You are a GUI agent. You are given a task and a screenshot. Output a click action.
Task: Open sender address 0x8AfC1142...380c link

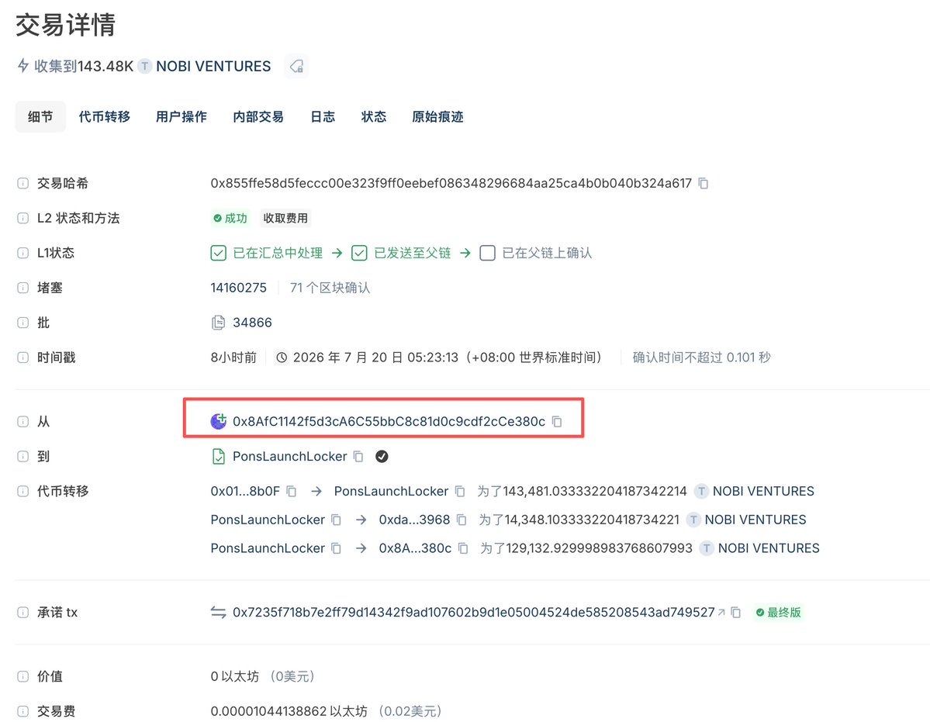(x=389, y=421)
